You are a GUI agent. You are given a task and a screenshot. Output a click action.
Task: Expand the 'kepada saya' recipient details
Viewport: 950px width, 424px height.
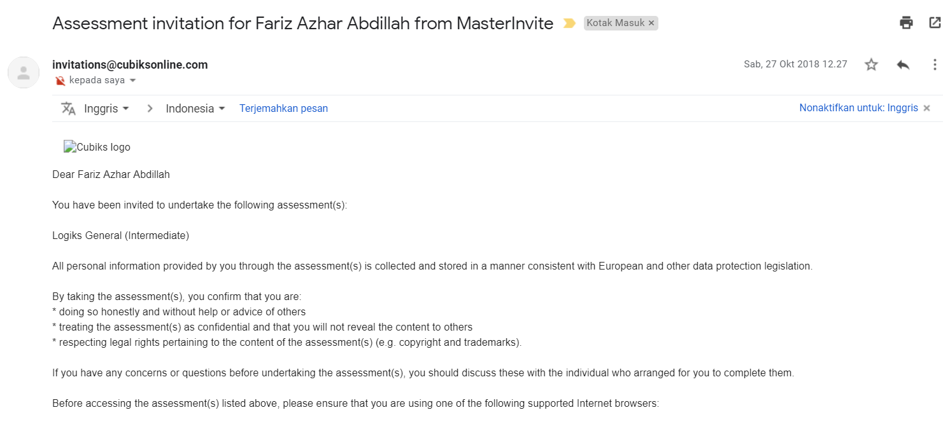tap(133, 81)
